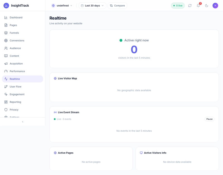Go to the Engagement section

click(x=23, y=94)
